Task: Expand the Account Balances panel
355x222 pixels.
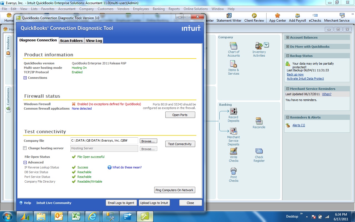Action: click(x=288, y=37)
